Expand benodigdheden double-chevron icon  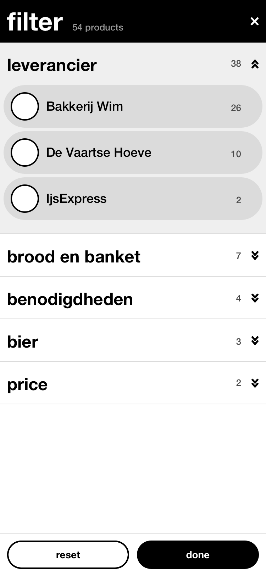pyautogui.click(x=255, y=298)
